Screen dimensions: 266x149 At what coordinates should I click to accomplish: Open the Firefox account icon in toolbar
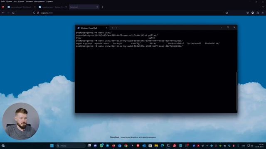pyautogui.click(x=253, y=13)
